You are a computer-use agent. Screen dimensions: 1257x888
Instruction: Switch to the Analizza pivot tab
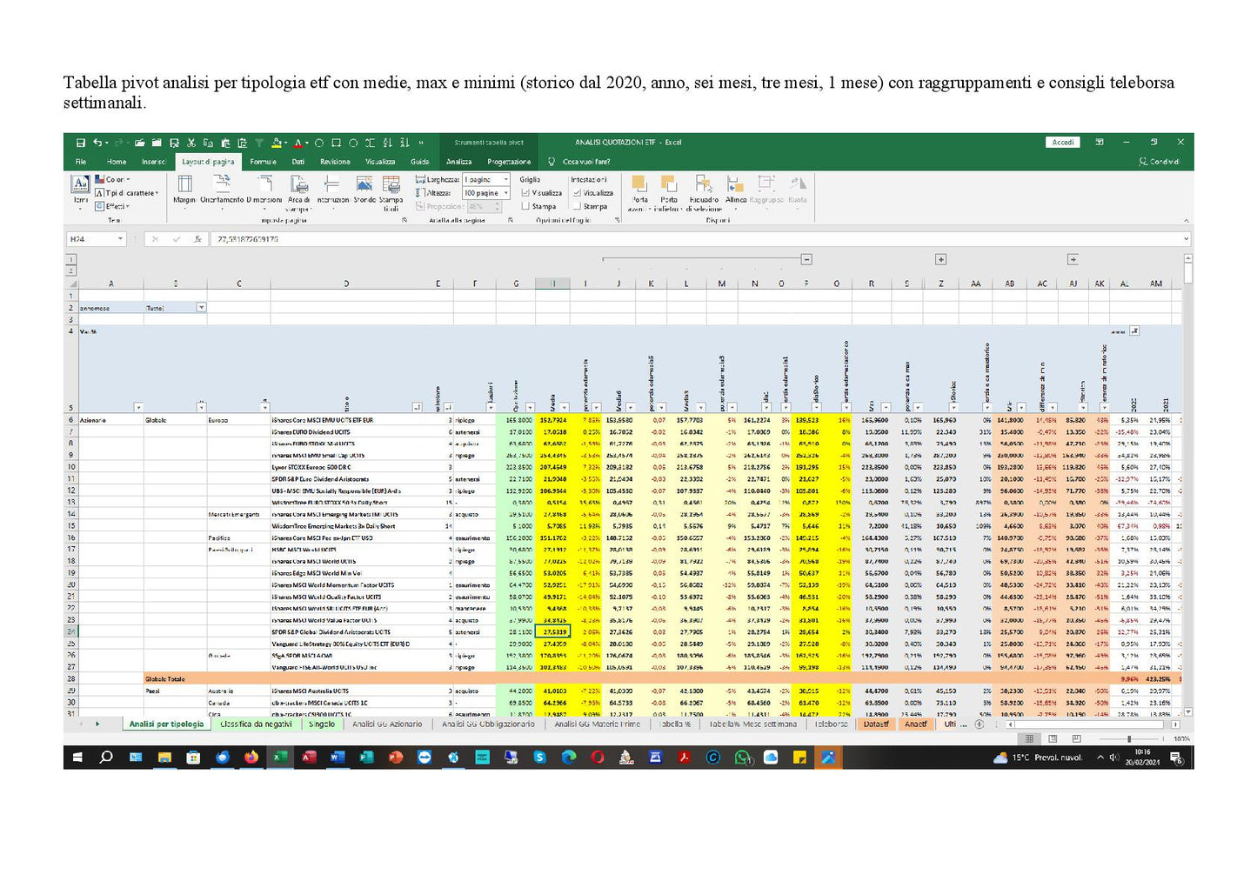(459, 162)
